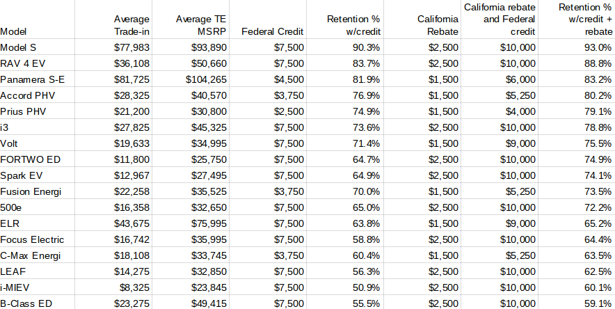Viewport: 615px width, 309px height.
Task: Select i3 retention w/credit 73.6% cell
Action: tap(365, 127)
